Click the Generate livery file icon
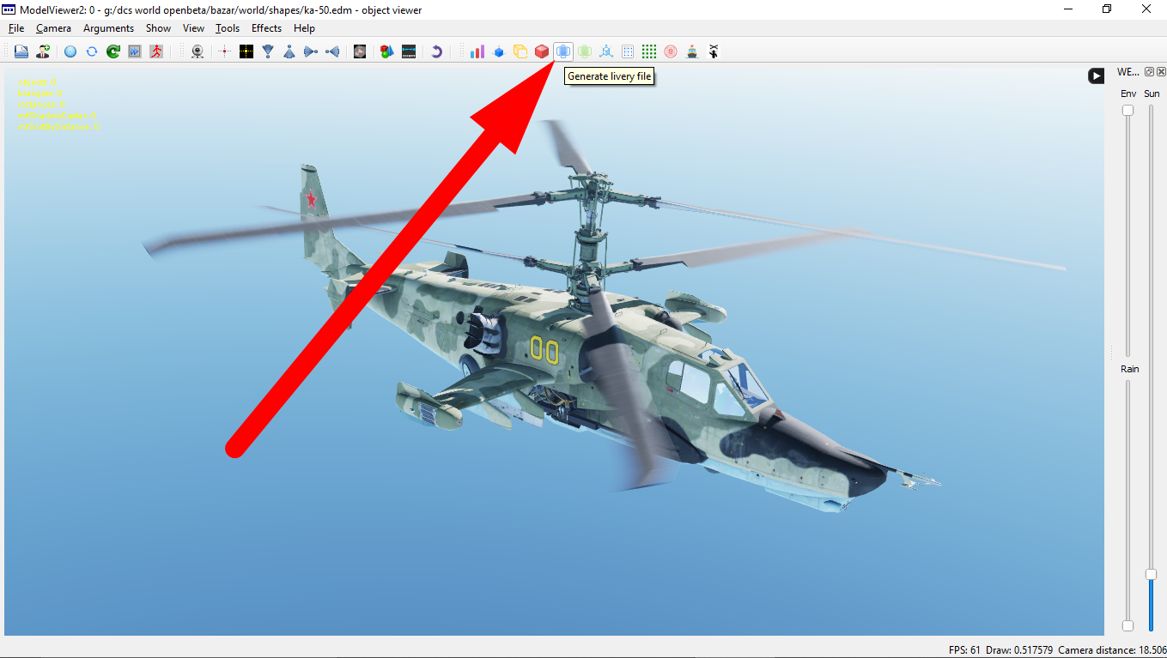 (x=563, y=51)
